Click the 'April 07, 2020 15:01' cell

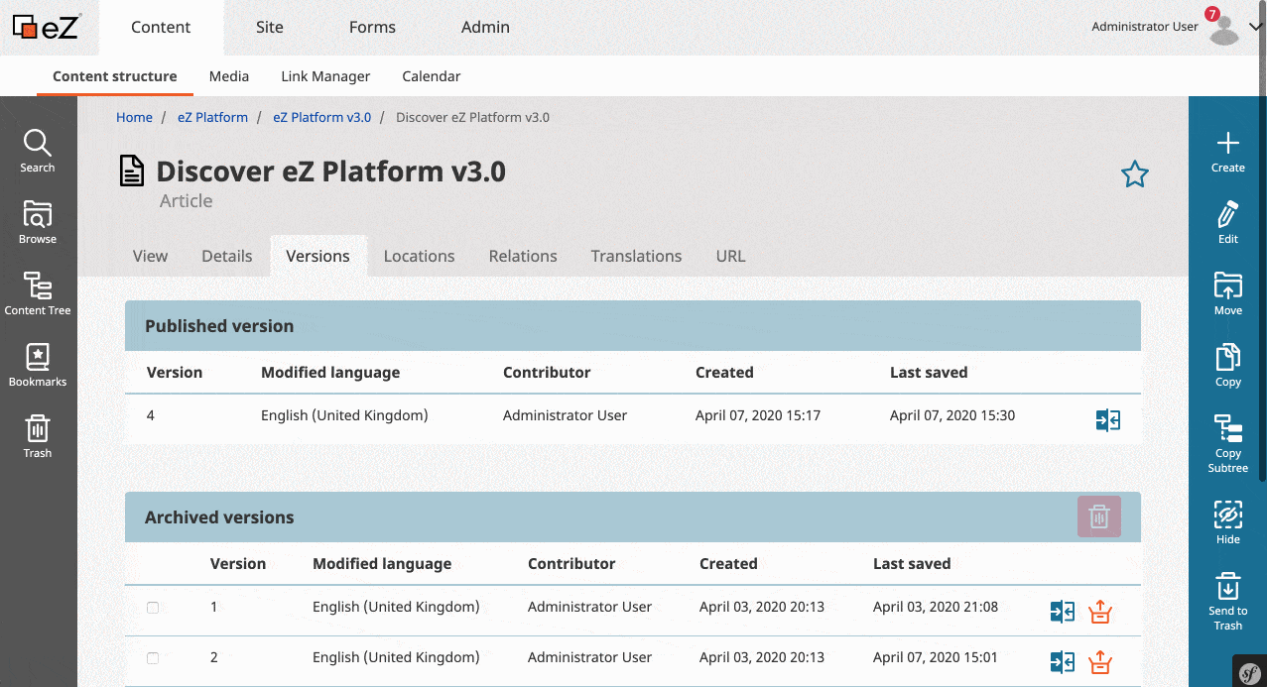pyautogui.click(x=936, y=657)
